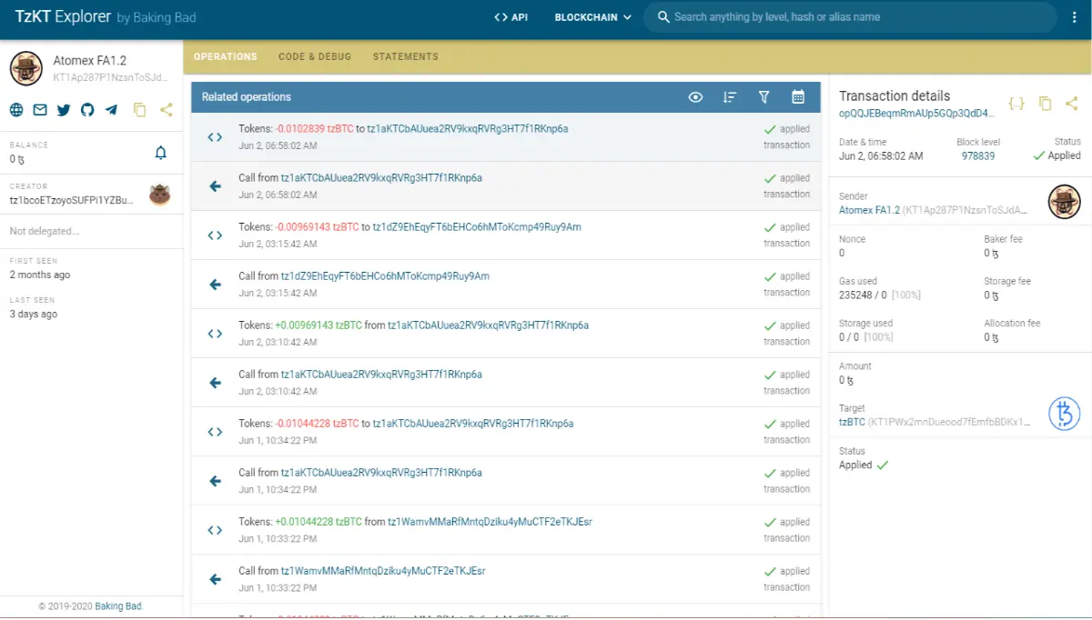This screenshot has width=1092, height=620.
Task: Switch to the OPERATIONS tab
Action: (x=226, y=56)
